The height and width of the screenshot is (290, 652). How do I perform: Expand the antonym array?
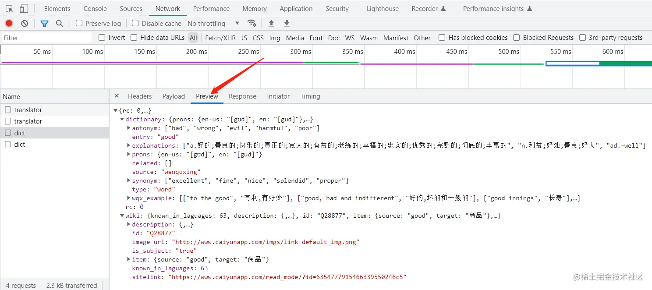pos(128,128)
